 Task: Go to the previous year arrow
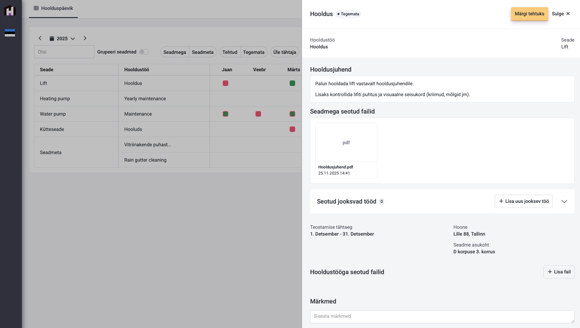[40, 38]
